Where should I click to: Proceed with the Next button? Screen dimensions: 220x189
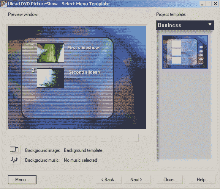pos(136,180)
